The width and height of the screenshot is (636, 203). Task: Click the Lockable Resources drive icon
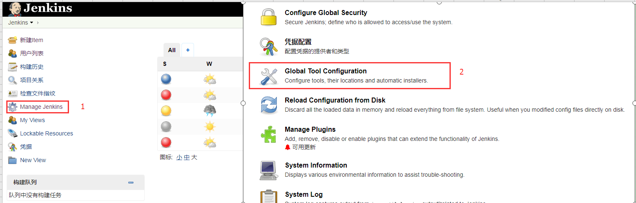(x=13, y=133)
